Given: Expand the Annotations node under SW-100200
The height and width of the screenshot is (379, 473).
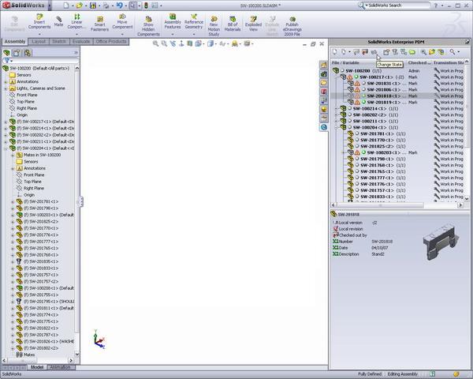Looking at the screenshot, I should (6, 81).
